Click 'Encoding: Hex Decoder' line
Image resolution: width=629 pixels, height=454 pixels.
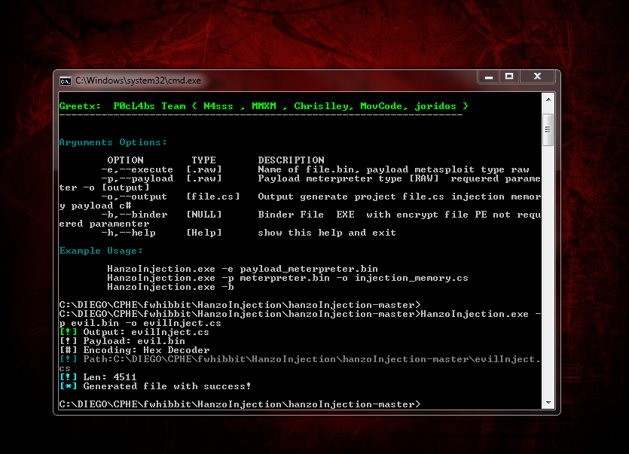point(134,350)
